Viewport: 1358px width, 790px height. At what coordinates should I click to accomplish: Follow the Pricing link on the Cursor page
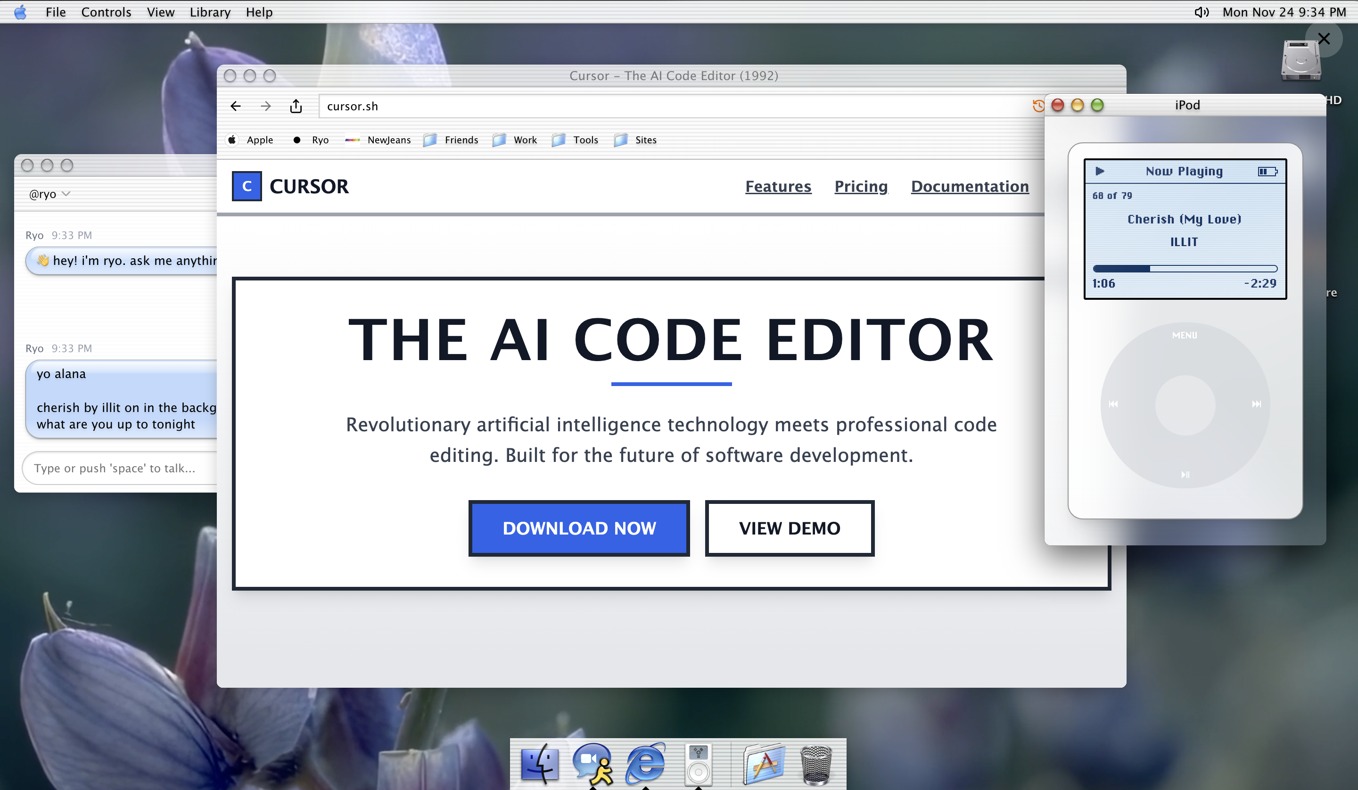click(861, 187)
